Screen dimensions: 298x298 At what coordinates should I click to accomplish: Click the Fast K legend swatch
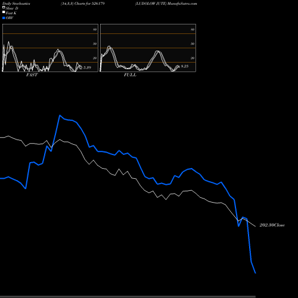tap(4, 12)
